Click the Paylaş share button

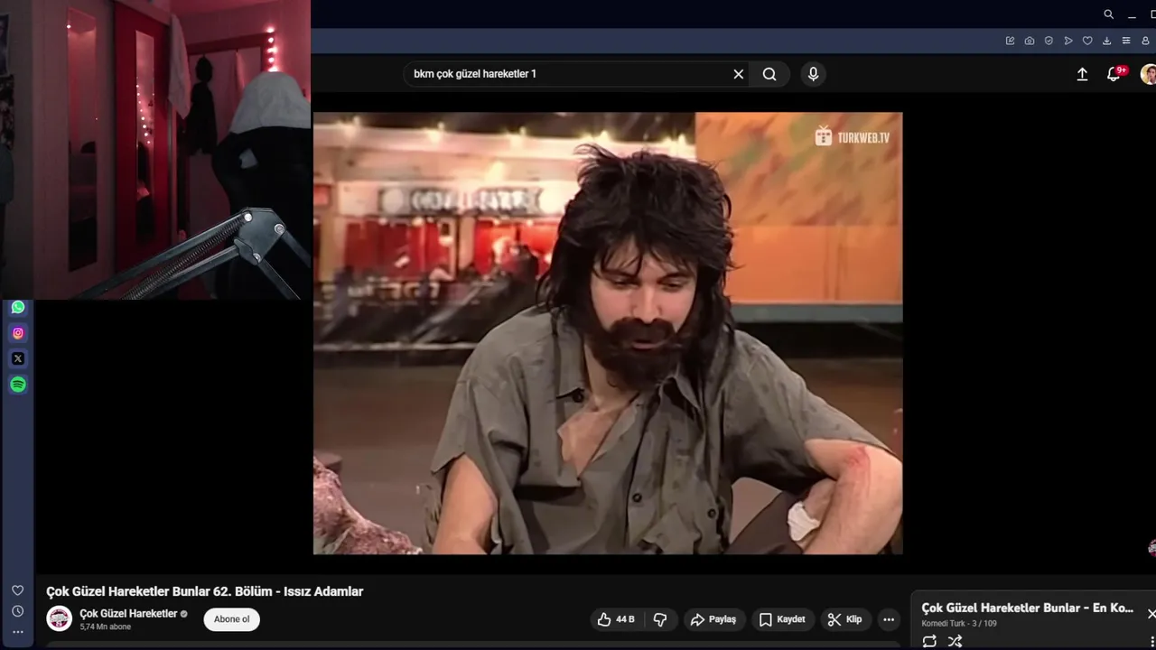tap(713, 619)
